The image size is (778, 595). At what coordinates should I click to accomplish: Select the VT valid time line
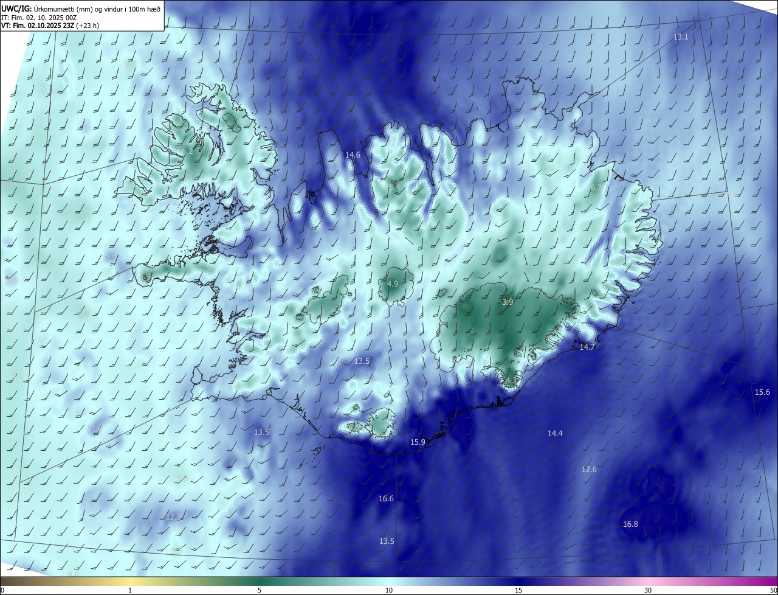[x=50, y=26]
